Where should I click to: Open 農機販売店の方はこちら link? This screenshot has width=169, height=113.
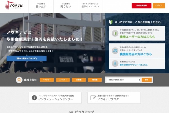136,54
